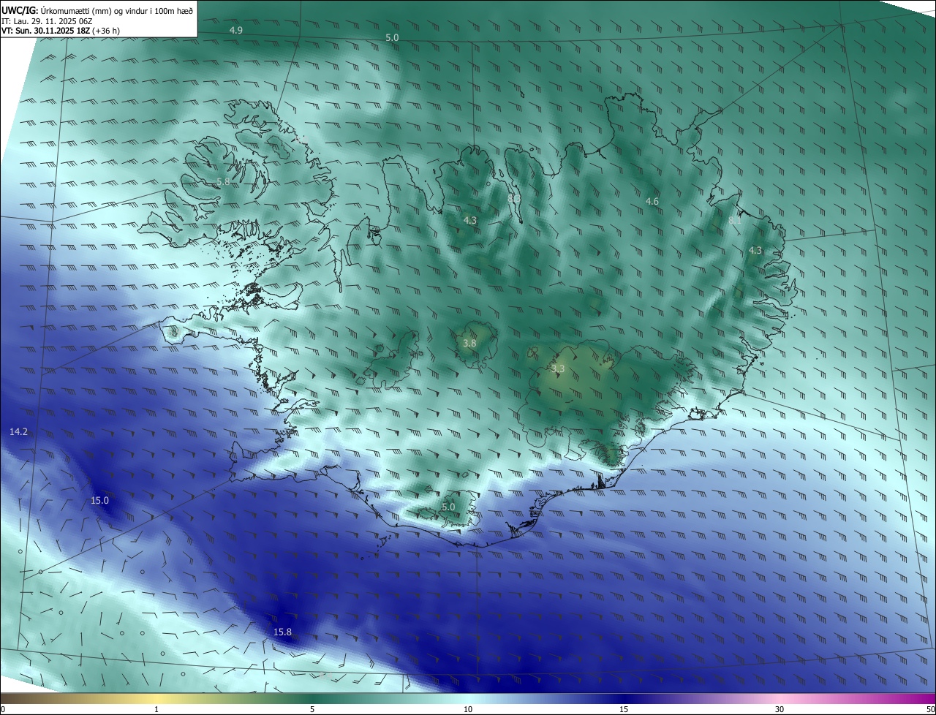
Task: Click the legend tick labeled 1
Action: tap(156, 709)
